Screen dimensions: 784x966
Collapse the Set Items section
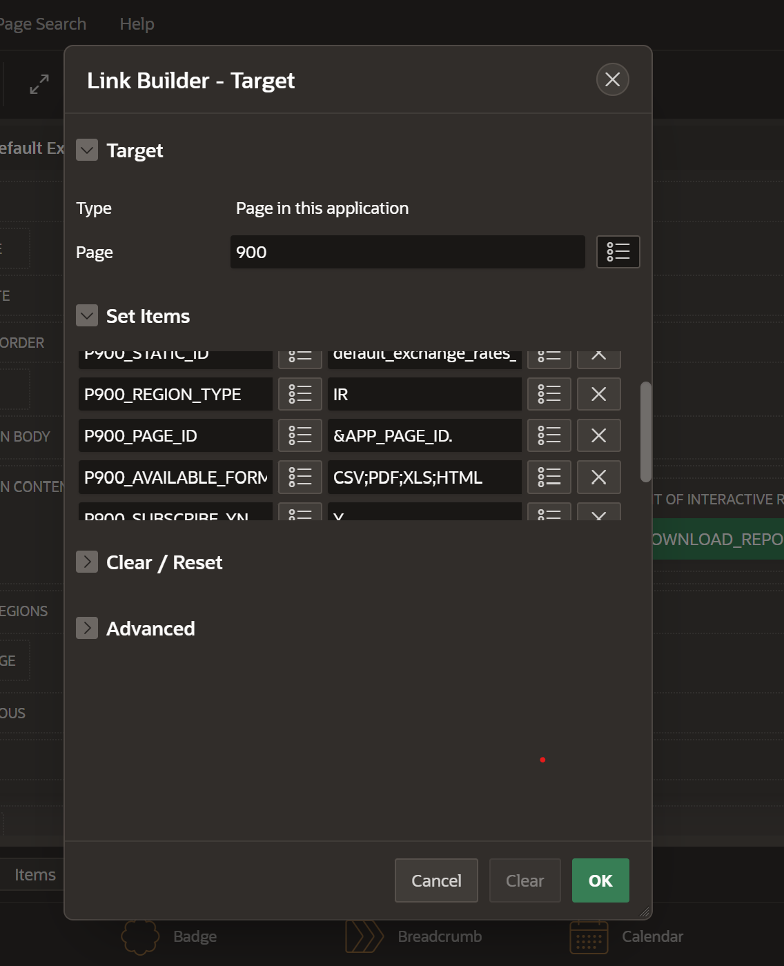click(87, 316)
